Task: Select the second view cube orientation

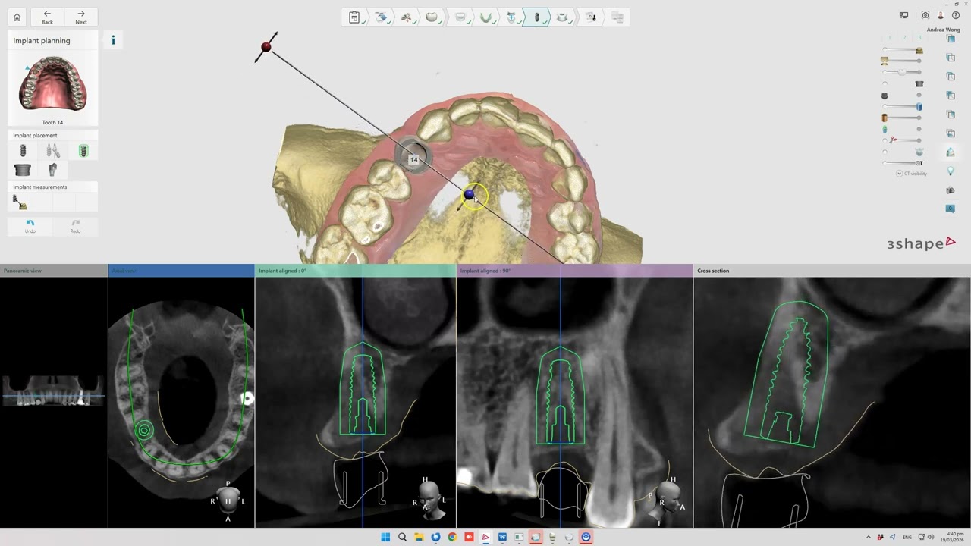Action: tap(951, 58)
